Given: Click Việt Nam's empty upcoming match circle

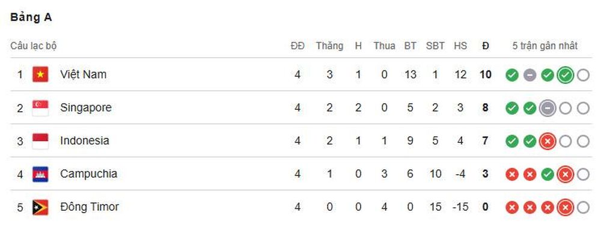Looking at the screenshot, I should point(583,76).
